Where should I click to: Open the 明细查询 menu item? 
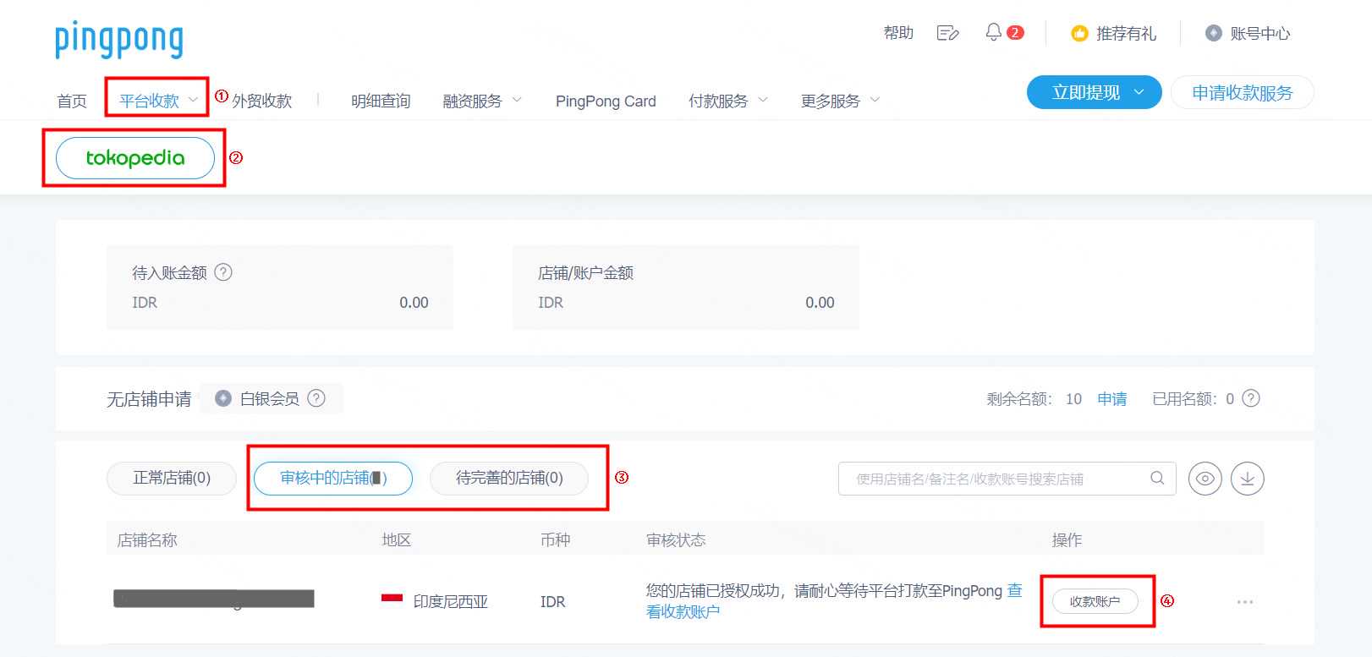(381, 101)
